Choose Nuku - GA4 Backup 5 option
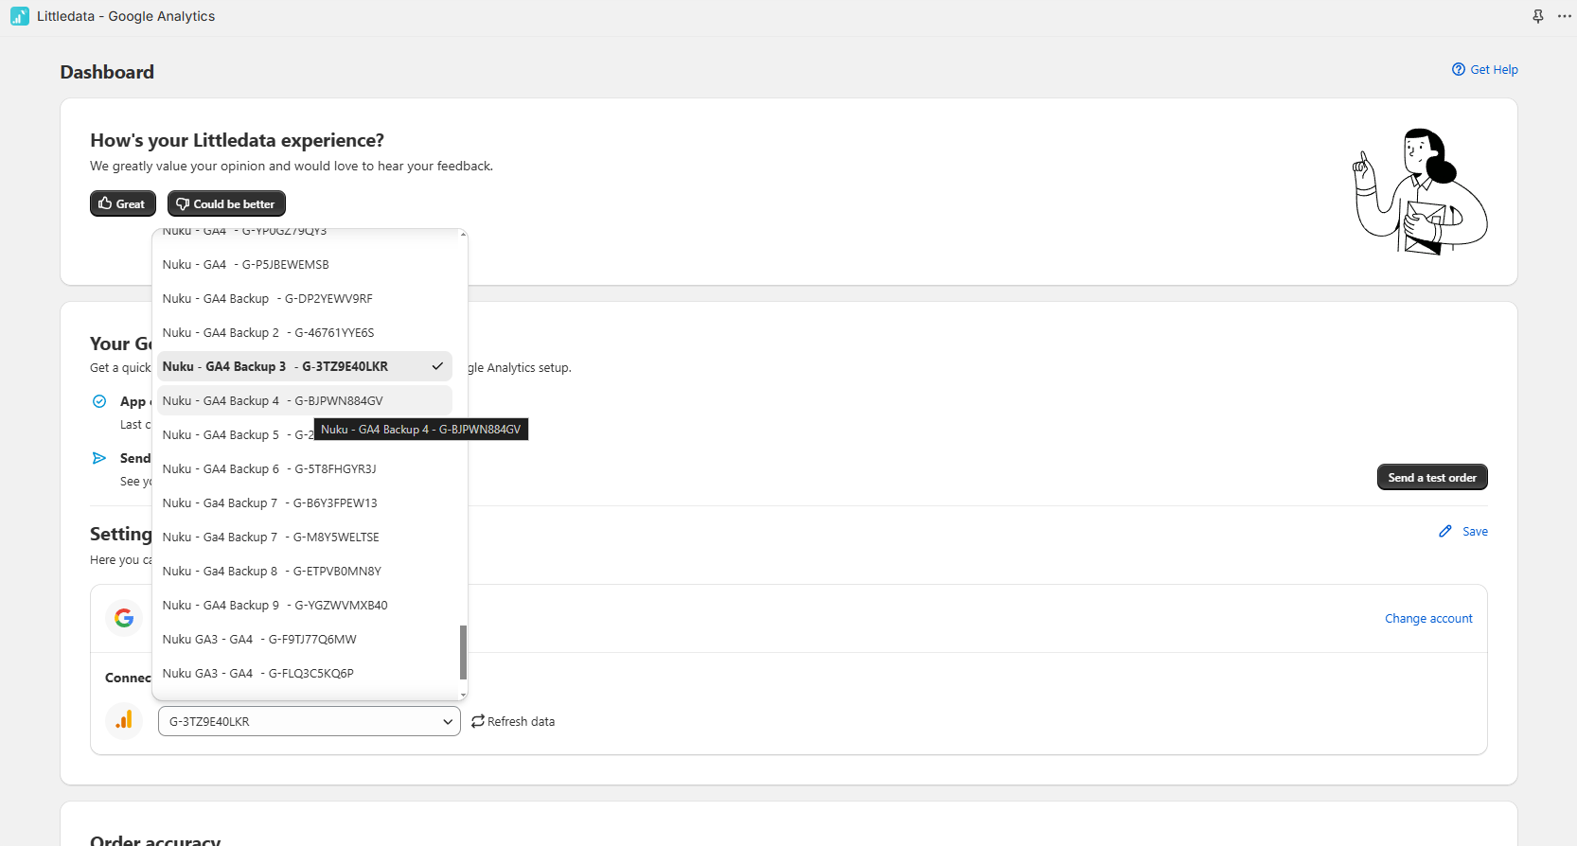Viewport: 1577px width, 846px height. (x=305, y=434)
